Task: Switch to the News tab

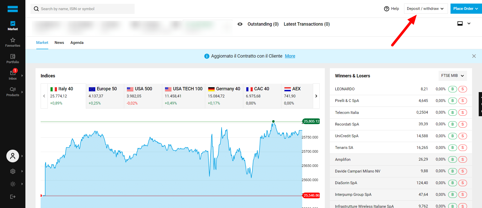Action: (59, 43)
